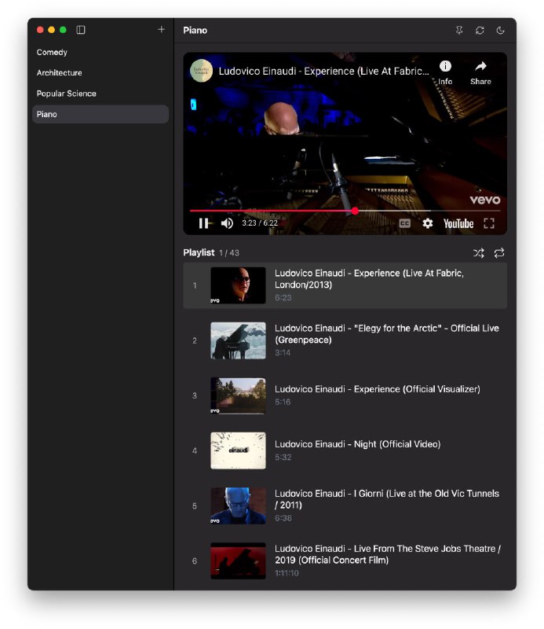This screenshot has width=544, height=629.
Task: Open video settings gear
Action: point(427,223)
